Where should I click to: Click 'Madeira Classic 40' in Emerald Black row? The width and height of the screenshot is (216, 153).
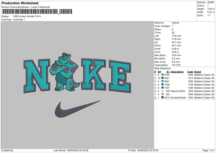[204, 98]
